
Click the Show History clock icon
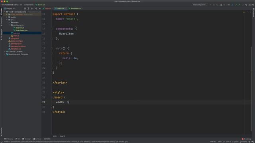coord(243,5)
